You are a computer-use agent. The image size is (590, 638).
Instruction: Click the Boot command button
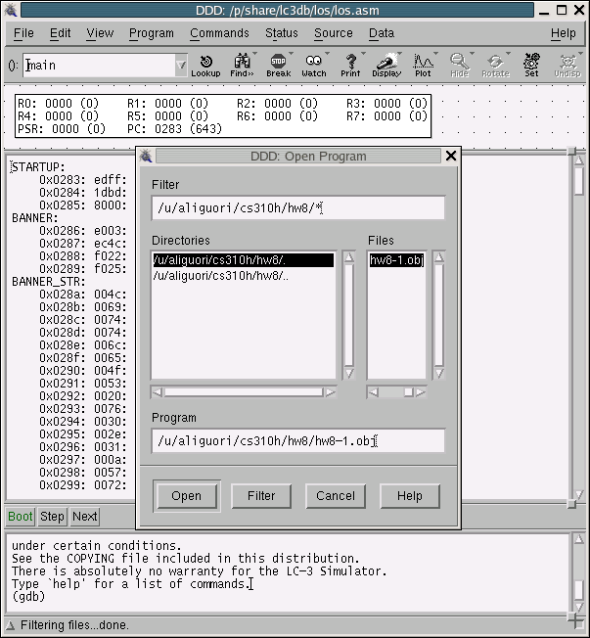(x=21, y=517)
